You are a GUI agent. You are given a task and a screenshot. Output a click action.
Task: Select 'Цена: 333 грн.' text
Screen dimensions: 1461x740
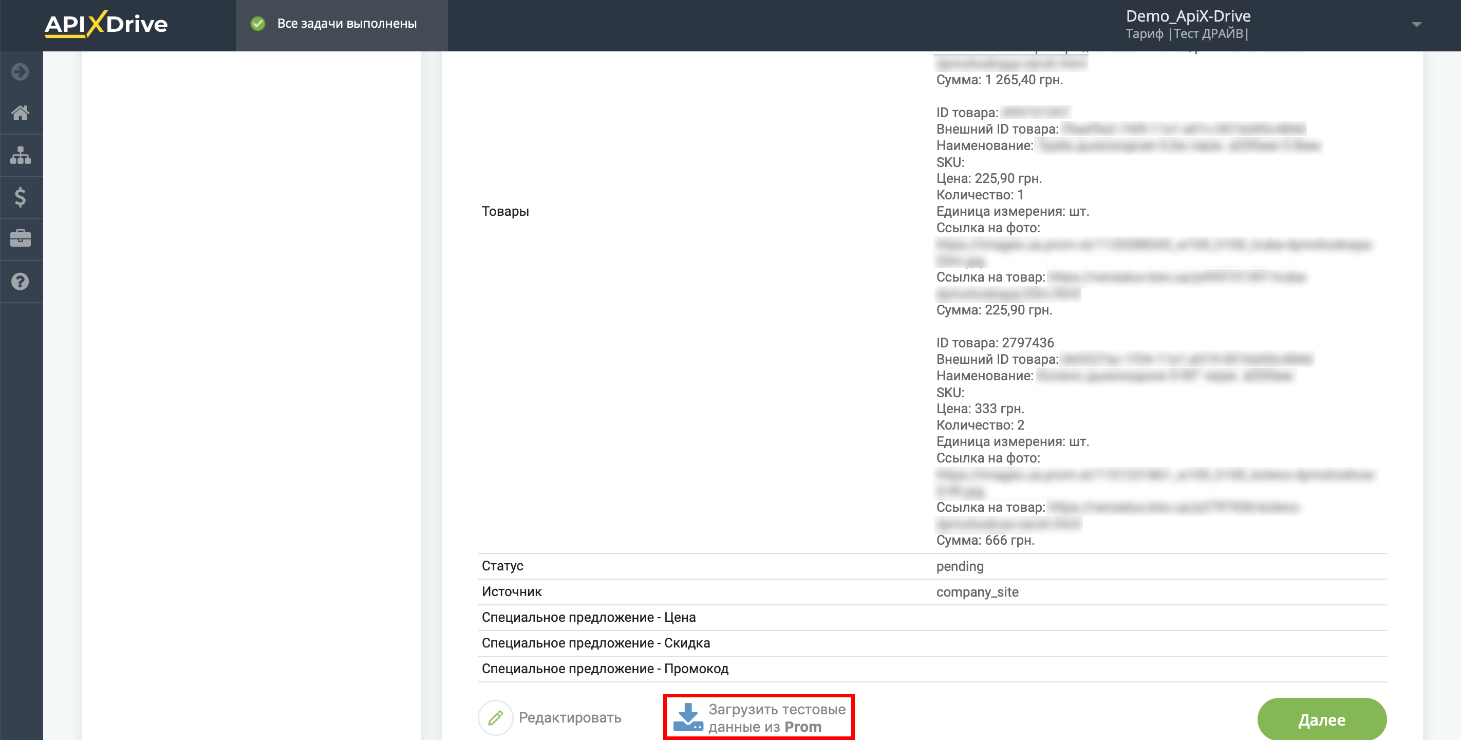point(980,409)
